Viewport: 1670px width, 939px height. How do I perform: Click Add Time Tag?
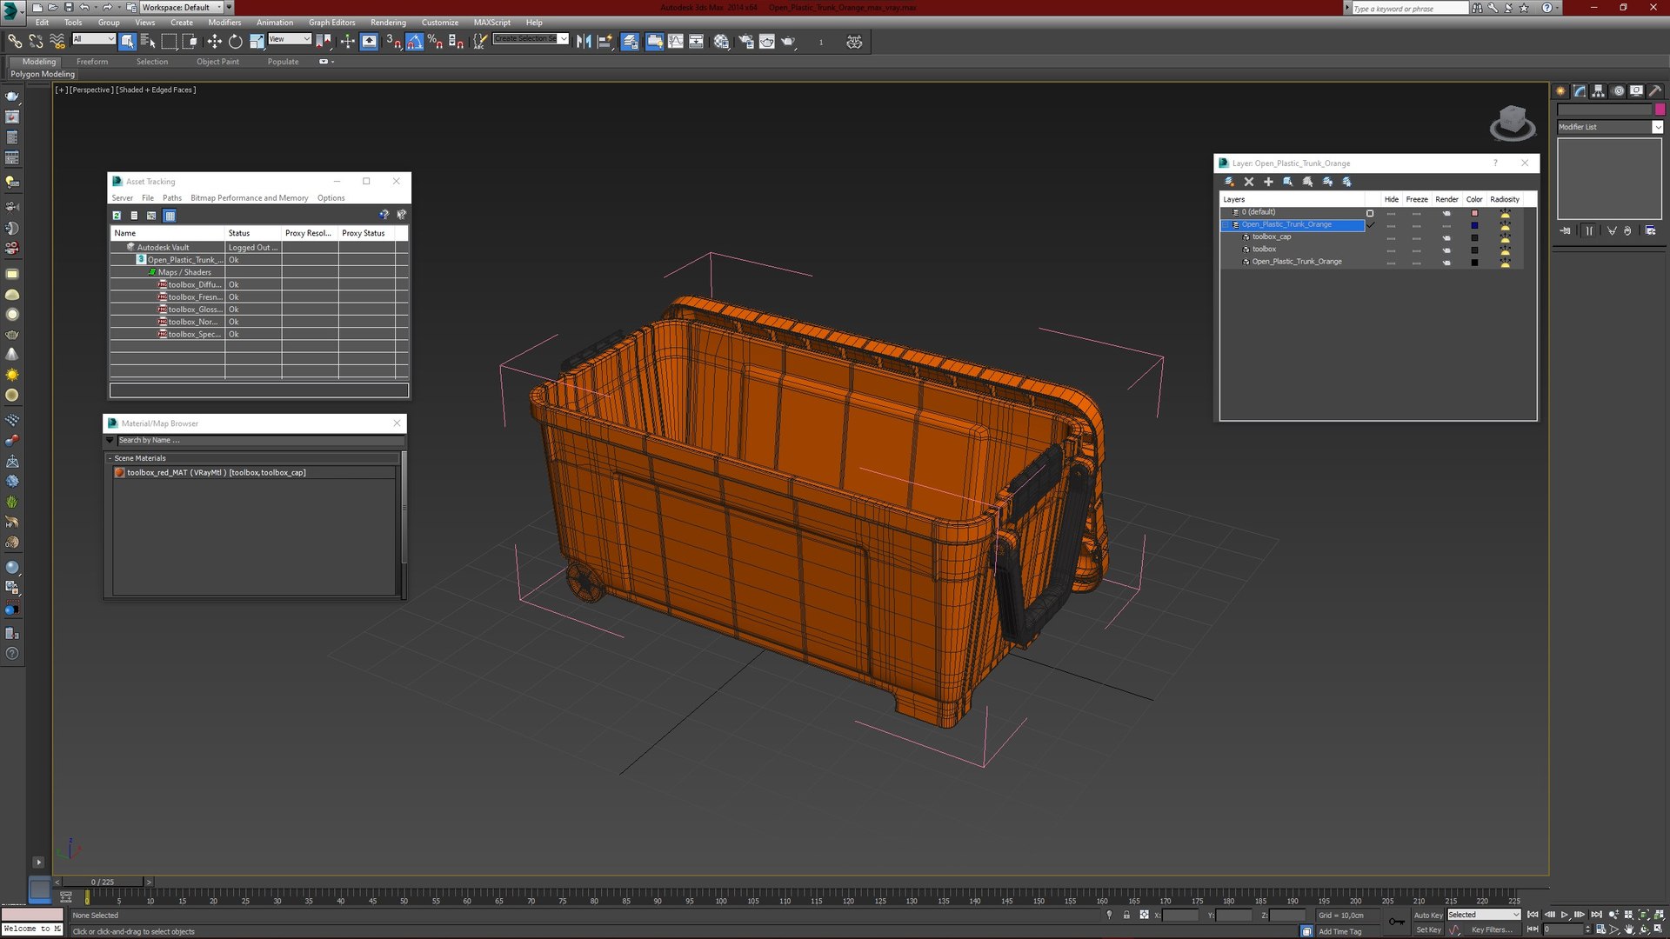(1340, 931)
